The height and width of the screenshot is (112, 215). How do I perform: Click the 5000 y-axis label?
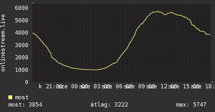22,20
